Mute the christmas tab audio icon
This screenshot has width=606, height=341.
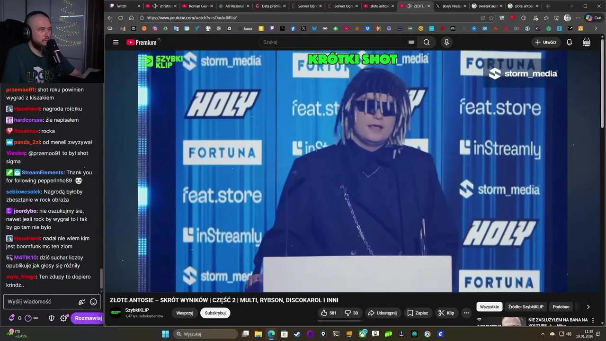tap(155, 6)
